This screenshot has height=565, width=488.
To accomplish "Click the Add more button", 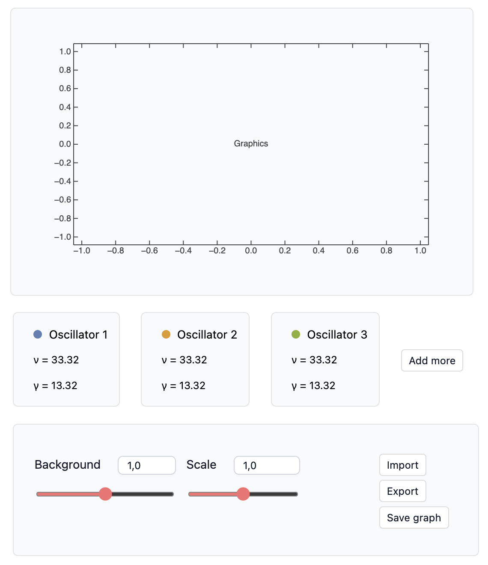I will (432, 360).
